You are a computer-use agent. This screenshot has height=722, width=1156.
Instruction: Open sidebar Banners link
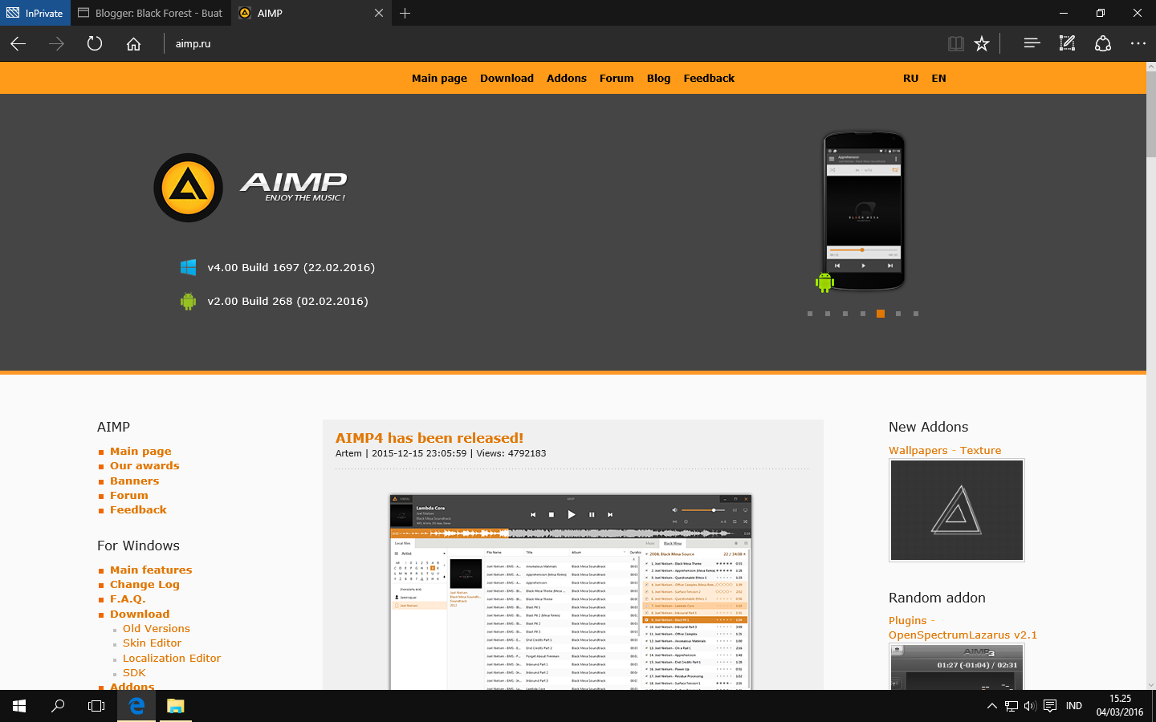pyautogui.click(x=134, y=481)
